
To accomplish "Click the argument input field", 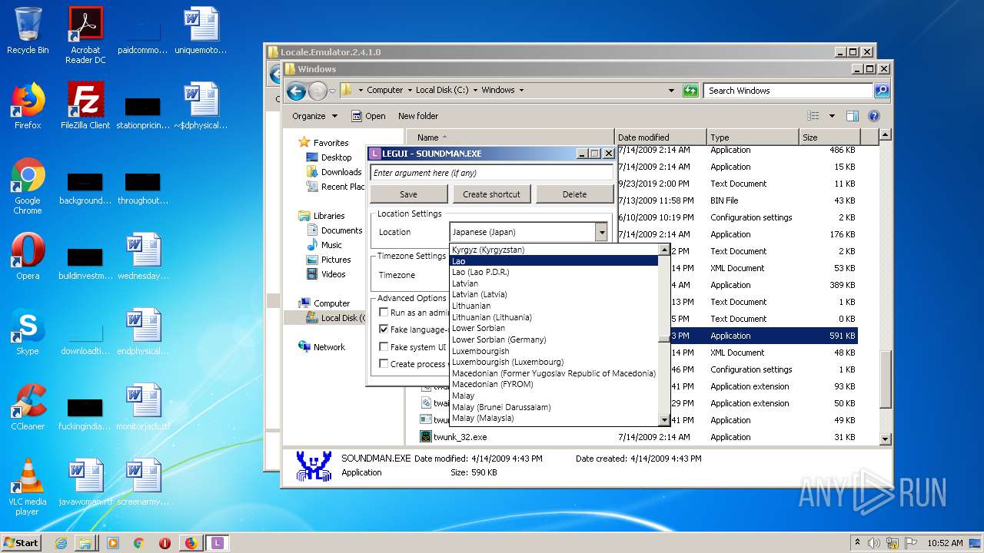I will tap(492, 173).
